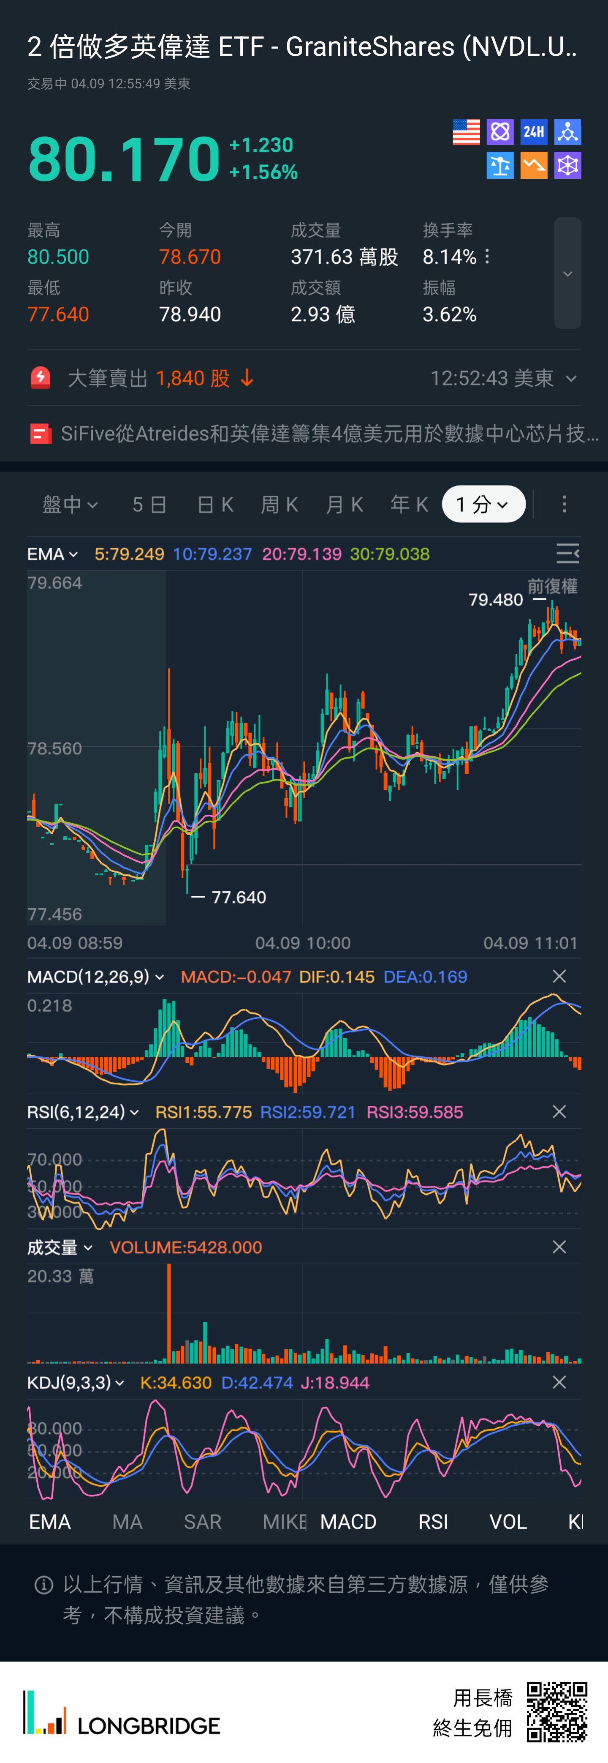This screenshot has width=608, height=1763.
Task: Switch to the 日 K chart tab
Action: (x=215, y=505)
